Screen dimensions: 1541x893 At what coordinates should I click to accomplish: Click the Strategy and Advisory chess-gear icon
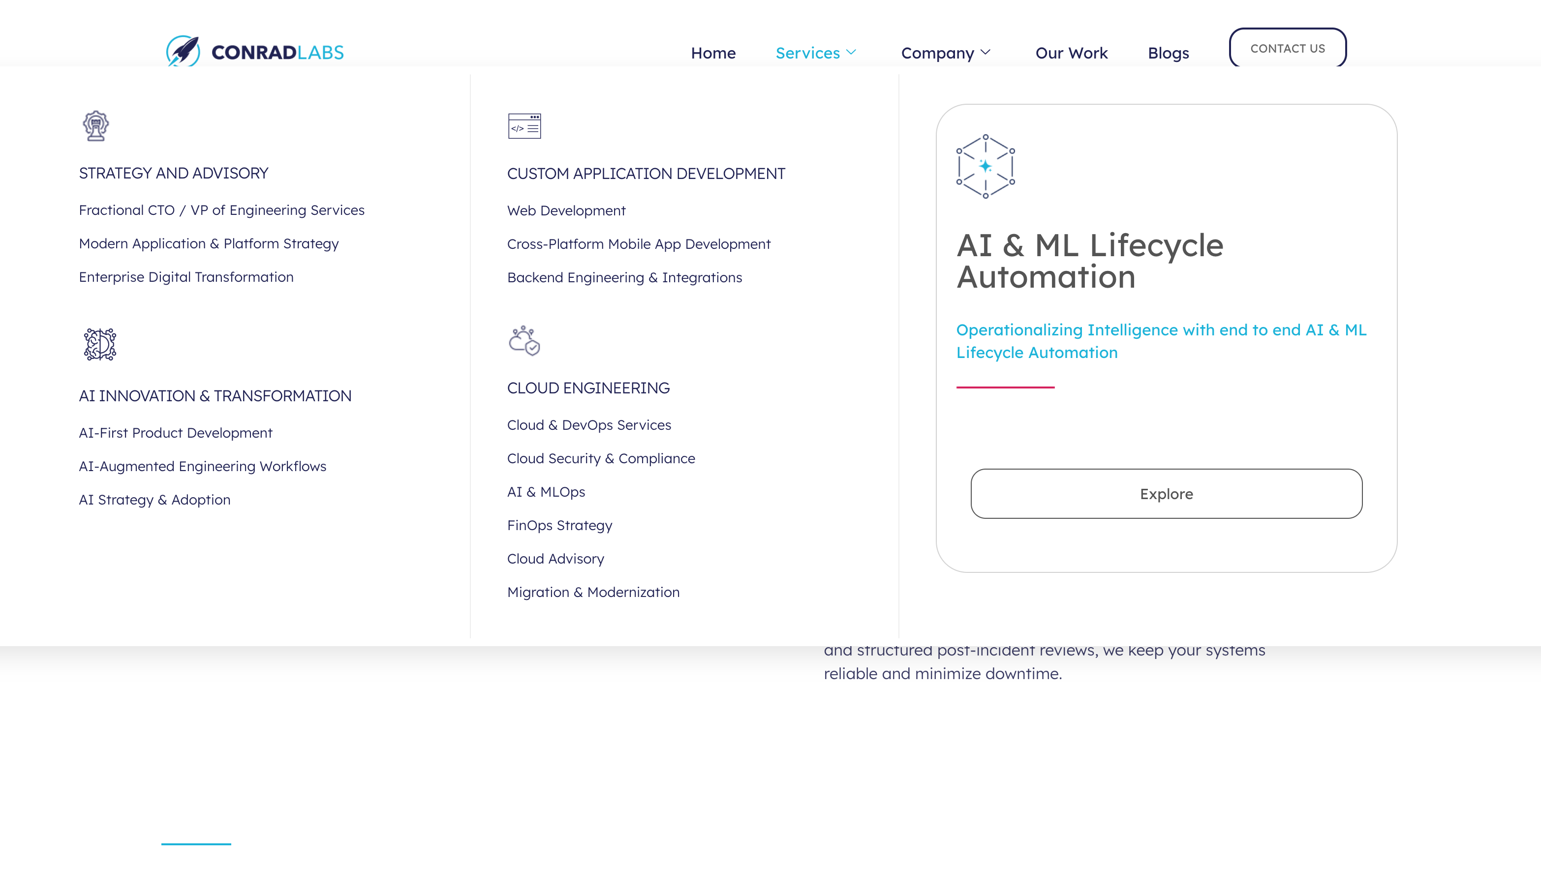coord(96,126)
